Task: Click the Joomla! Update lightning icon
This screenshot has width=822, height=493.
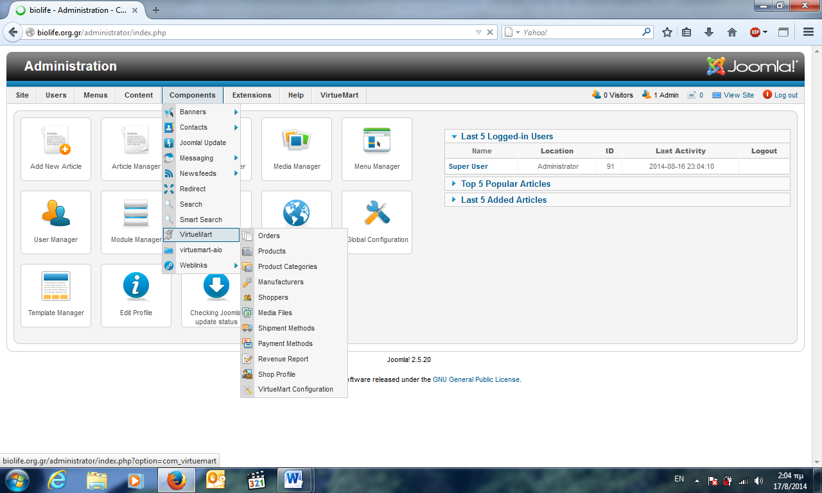Action: pyautogui.click(x=169, y=143)
